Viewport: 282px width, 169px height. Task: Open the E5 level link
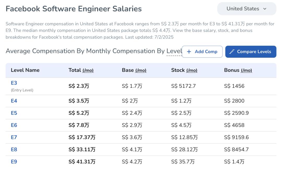[x=14, y=113]
